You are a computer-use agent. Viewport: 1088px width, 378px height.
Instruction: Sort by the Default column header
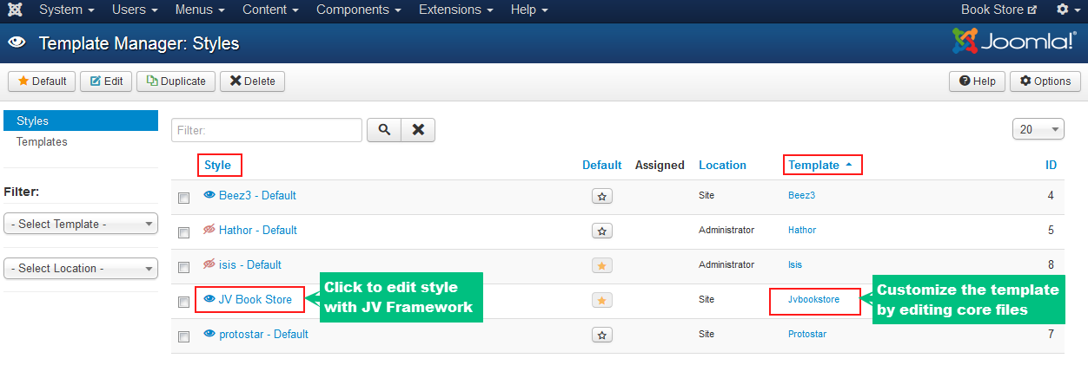tap(601, 165)
